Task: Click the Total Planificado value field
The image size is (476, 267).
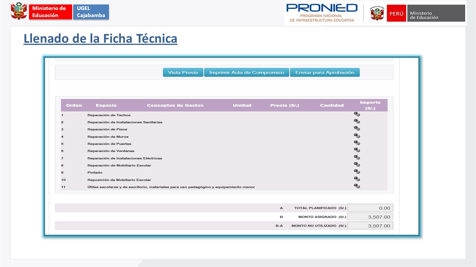Action: tap(370, 208)
